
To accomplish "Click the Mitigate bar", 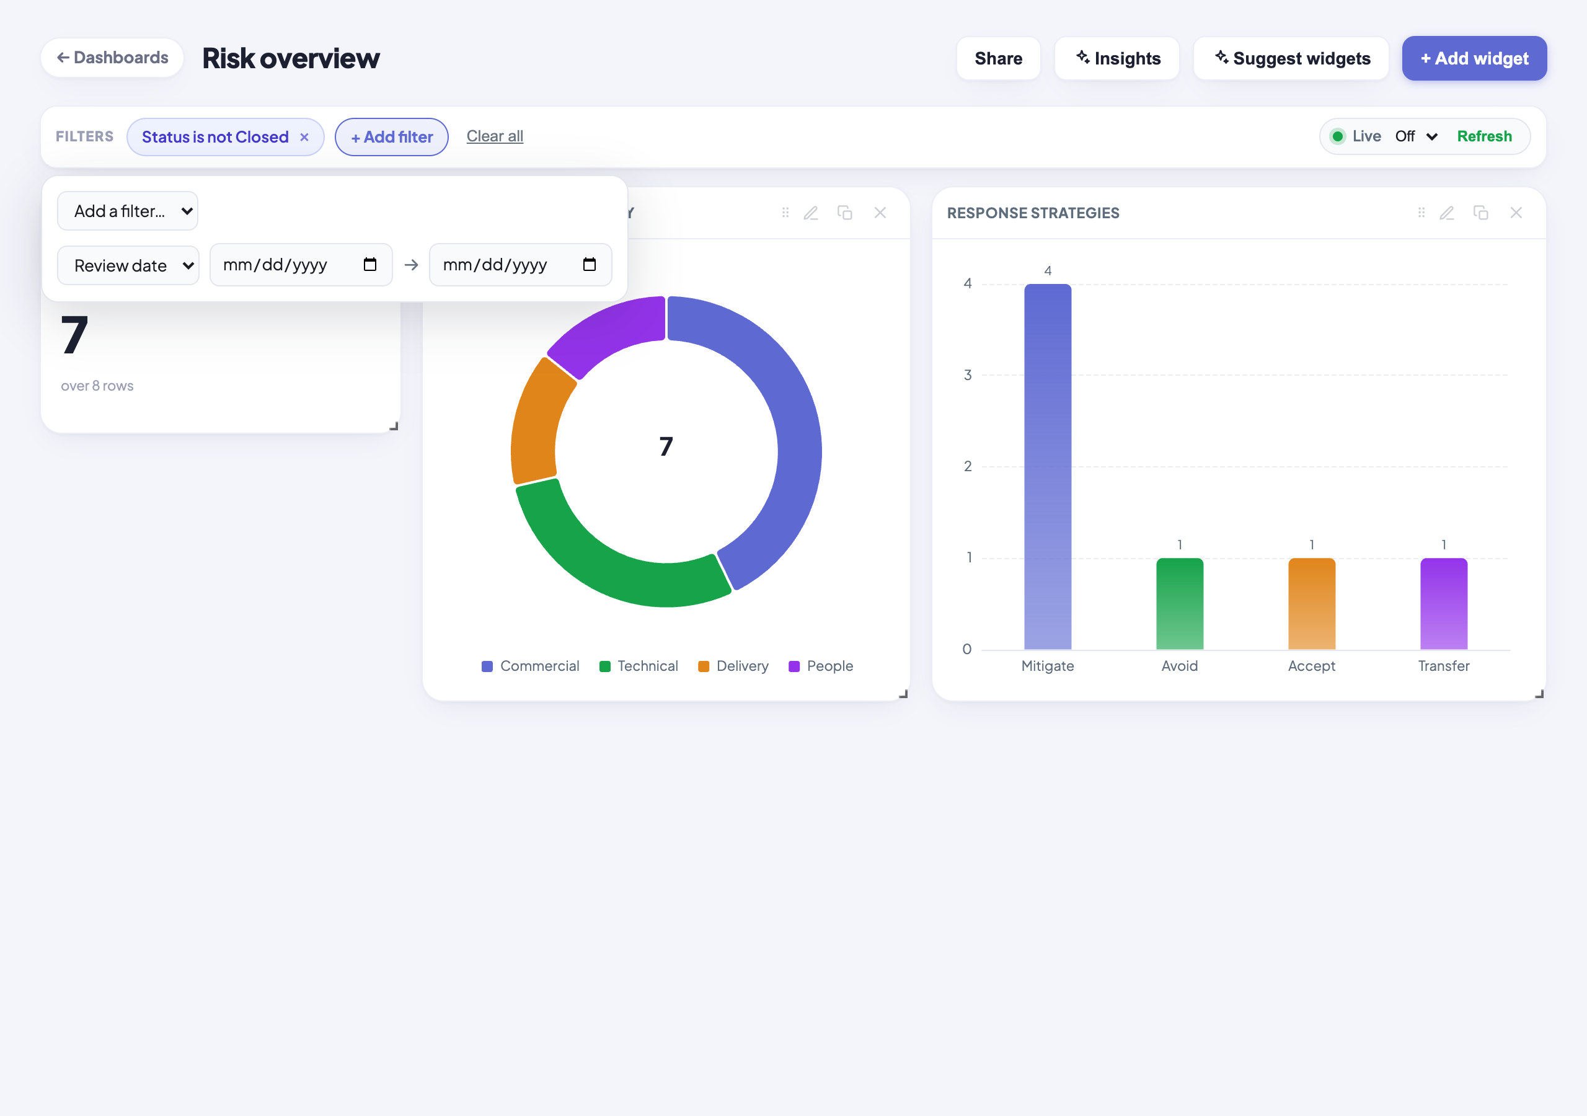I will [x=1047, y=467].
